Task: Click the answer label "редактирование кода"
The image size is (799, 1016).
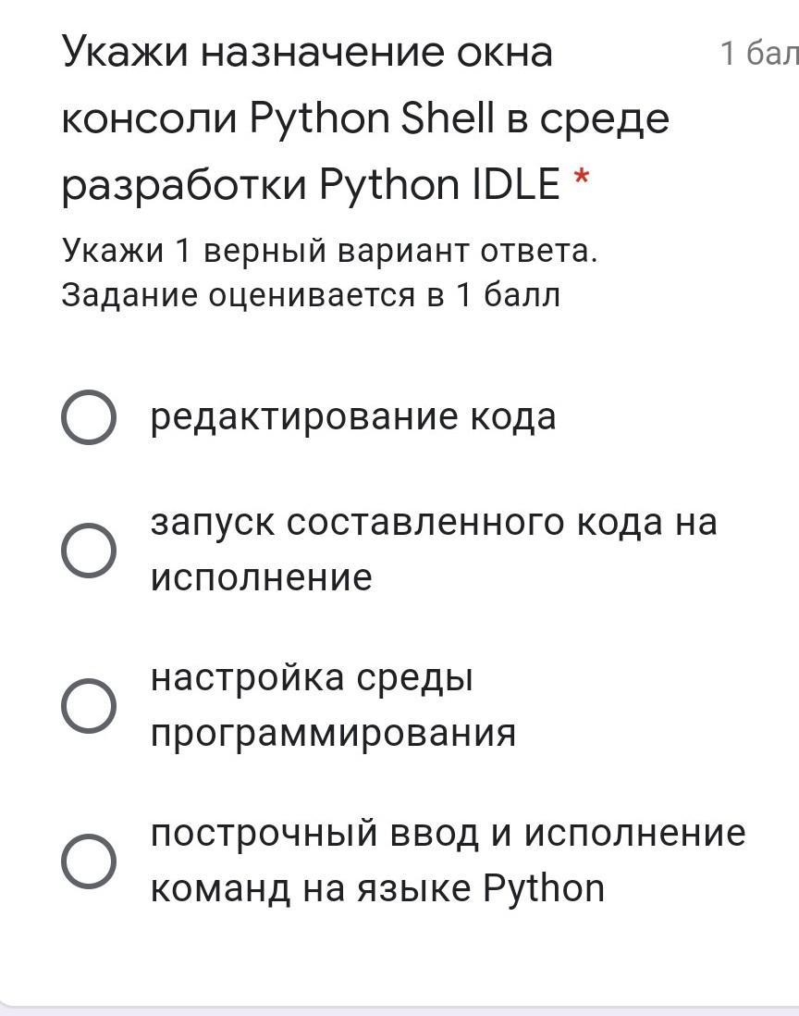Action: (353, 417)
